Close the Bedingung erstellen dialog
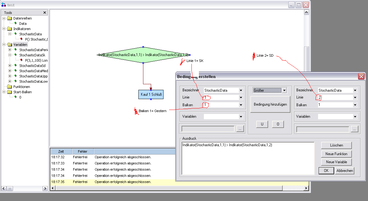This screenshot has width=368, height=201. pos(361,76)
